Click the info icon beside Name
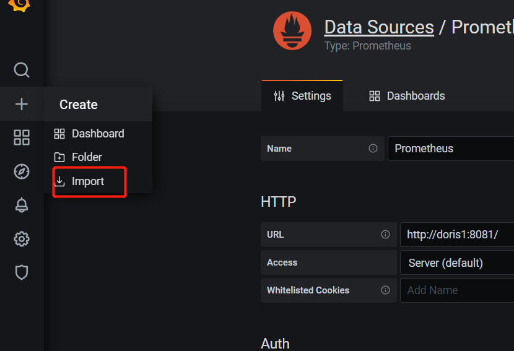The height and width of the screenshot is (351, 514). tap(373, 148)
